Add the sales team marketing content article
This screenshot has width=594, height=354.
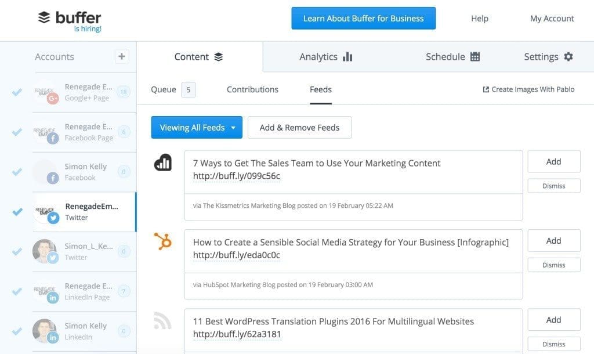pos(553,161)
